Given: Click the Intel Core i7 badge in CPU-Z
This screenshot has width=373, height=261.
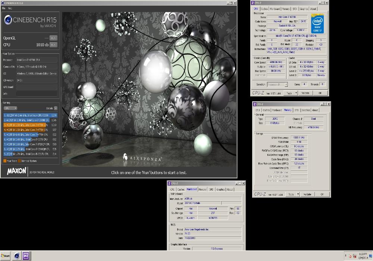Looking at the screenshot, I should point(317,24).
